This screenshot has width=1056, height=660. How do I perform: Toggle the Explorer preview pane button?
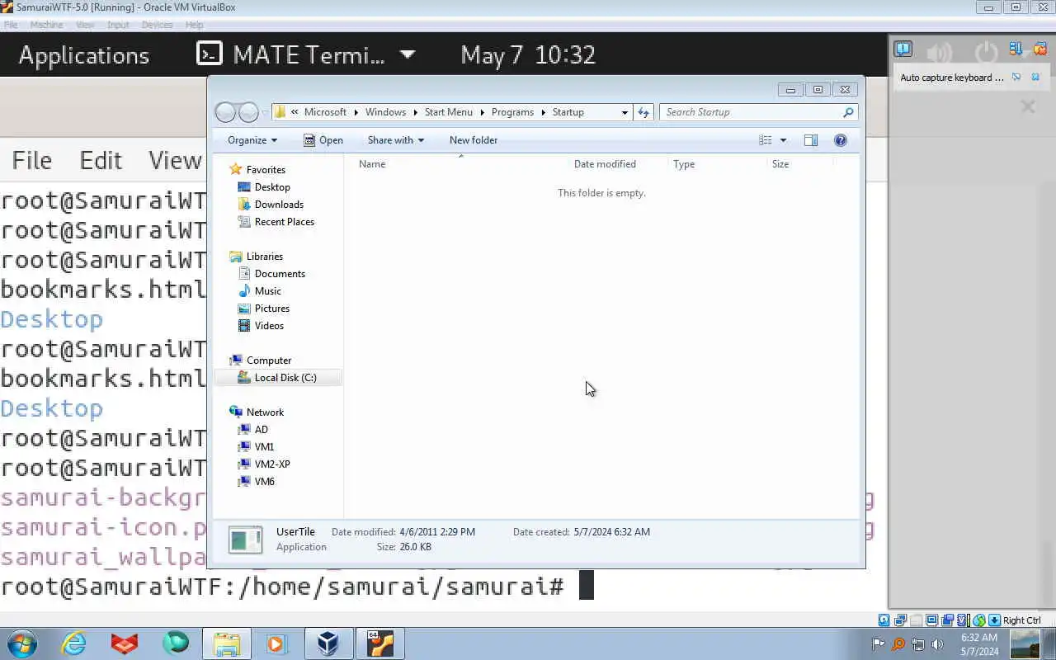click(811, 140)
